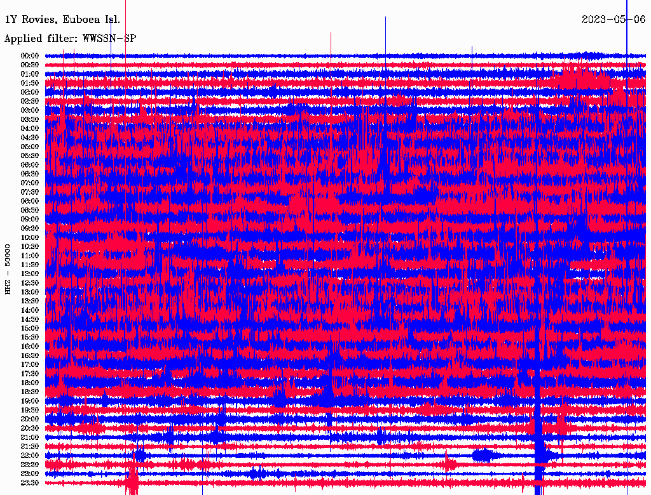
Task: Select the 14:30 time label
Action: point(30,319)
